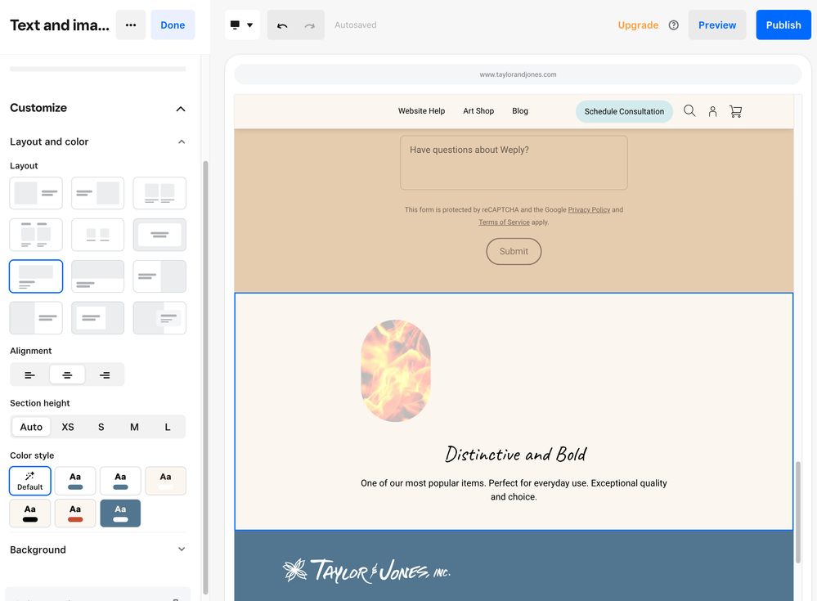Click the account person icon in site header
Viewport: 817px width, 601px height.
pyautogui.click(x=712, y=111)
